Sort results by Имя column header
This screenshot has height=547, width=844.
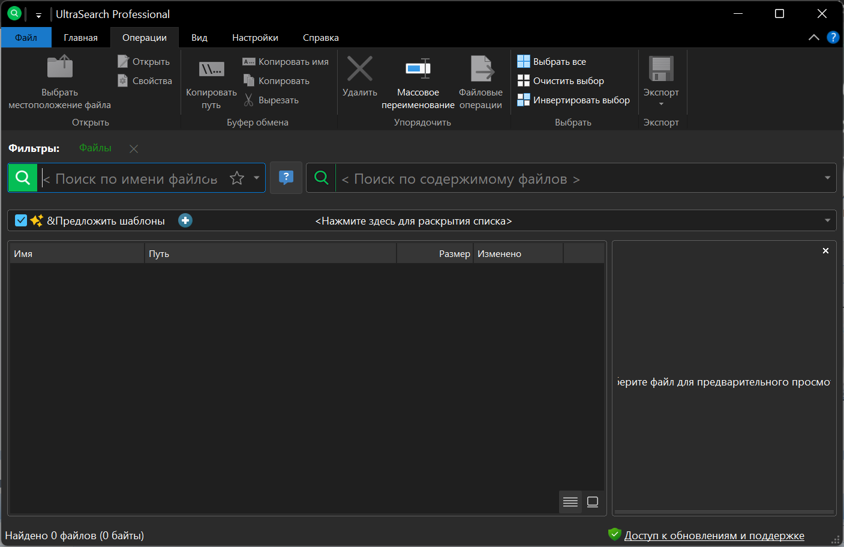(77, 253)
